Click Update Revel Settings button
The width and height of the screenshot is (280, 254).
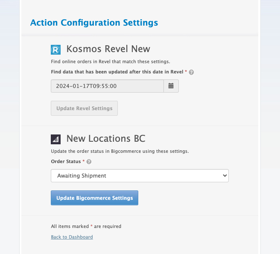coord(84,108)
